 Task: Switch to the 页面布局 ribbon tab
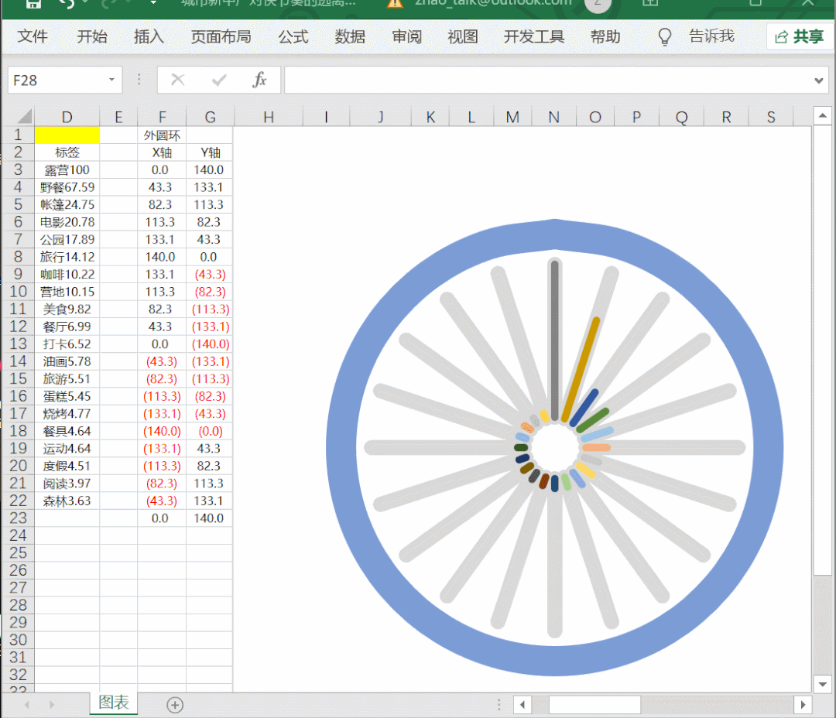(x=221, y=36)
